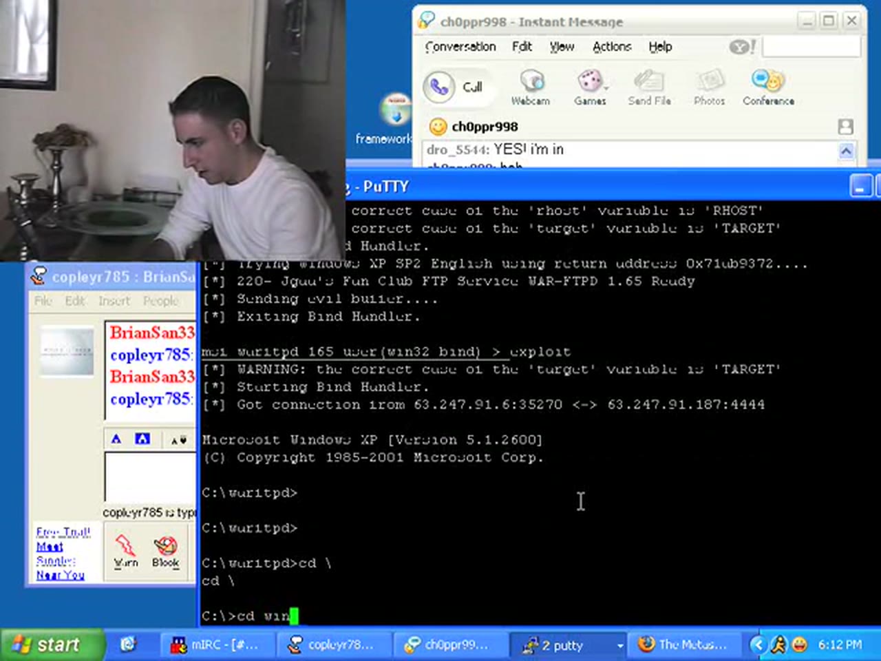
Task: Open the View menu in Yahoo messenger
Action: tap(562, 47)
